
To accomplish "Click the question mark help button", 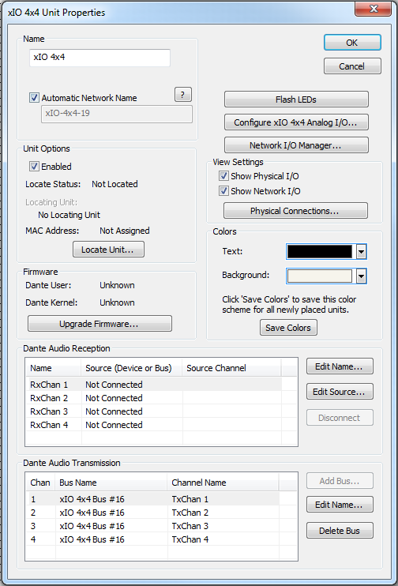I will click(183, 95).
